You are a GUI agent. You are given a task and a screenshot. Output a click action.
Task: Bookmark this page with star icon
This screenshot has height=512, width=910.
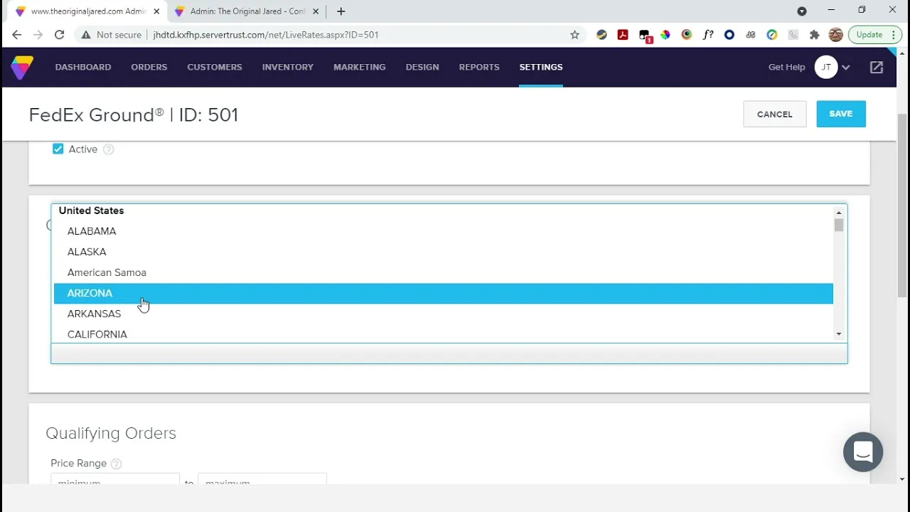coord(574,35)
